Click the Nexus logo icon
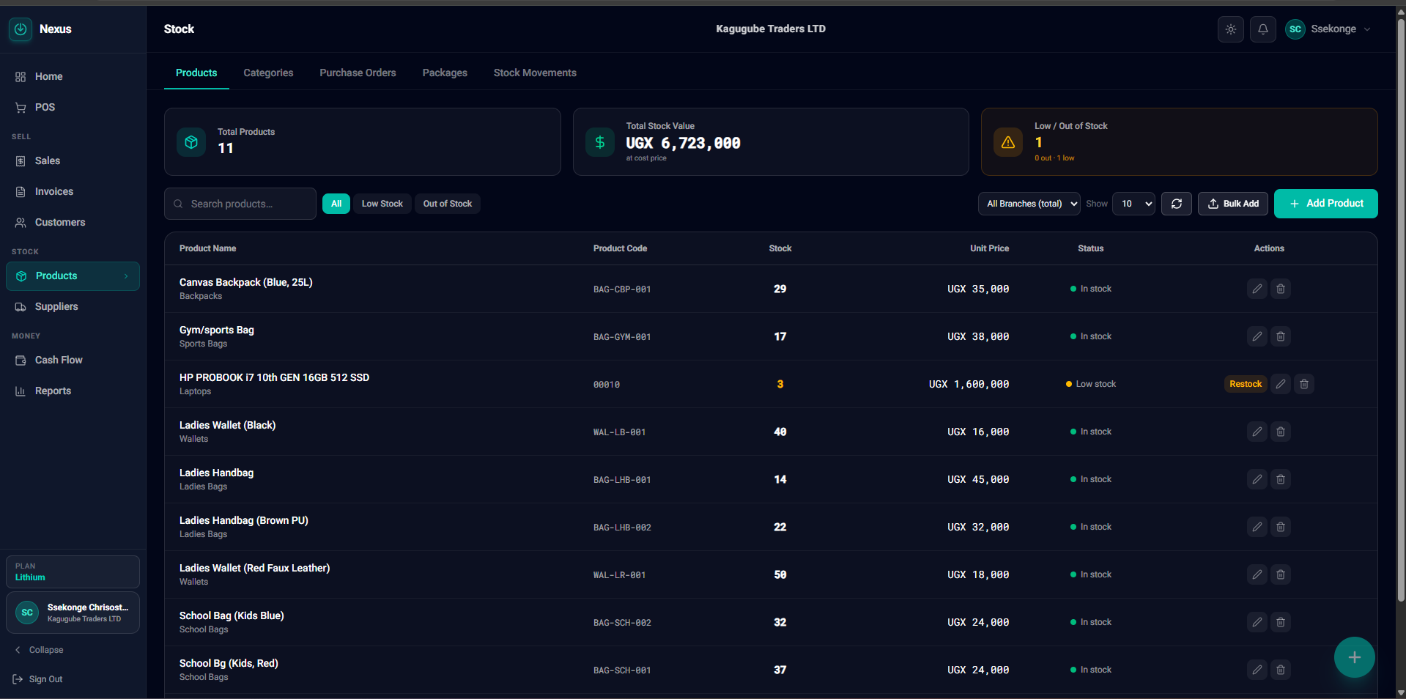The image size is (1406, 699). pyautogui.click(x=21, y=29)
